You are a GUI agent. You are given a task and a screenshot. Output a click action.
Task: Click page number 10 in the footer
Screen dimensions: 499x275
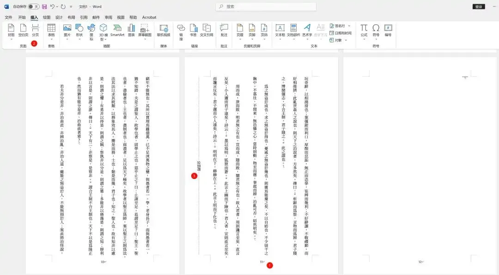point(103,262)
